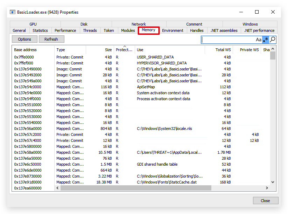
Task: Go to the Handles tab
Action: point(197,30)
